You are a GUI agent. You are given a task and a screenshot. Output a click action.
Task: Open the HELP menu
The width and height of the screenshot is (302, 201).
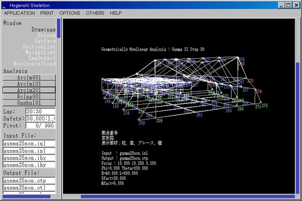116,13
